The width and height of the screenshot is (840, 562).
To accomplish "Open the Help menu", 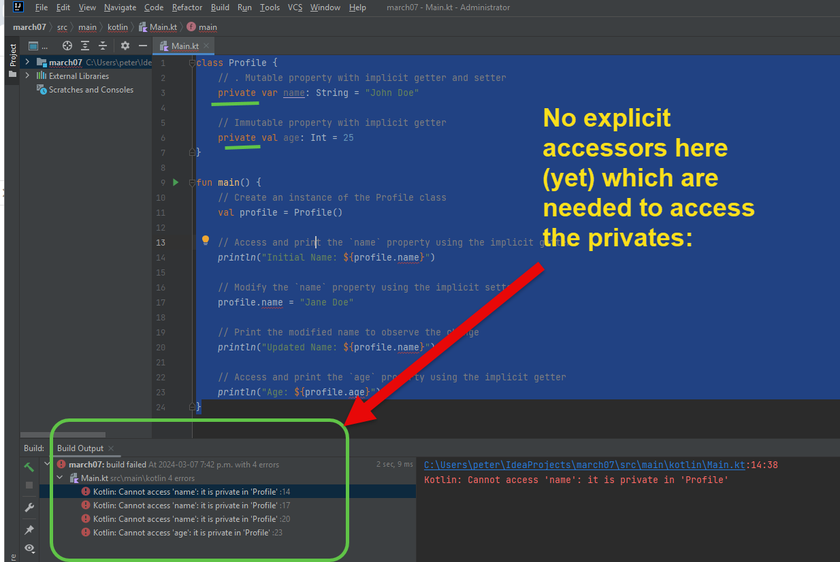I will point(357,7).
